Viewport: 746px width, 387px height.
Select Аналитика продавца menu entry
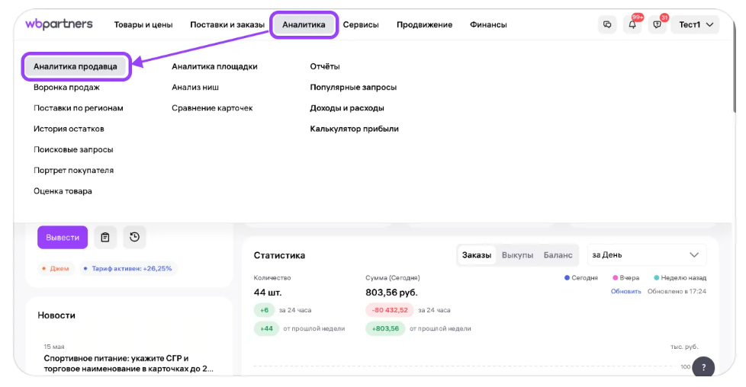point(76,66)
